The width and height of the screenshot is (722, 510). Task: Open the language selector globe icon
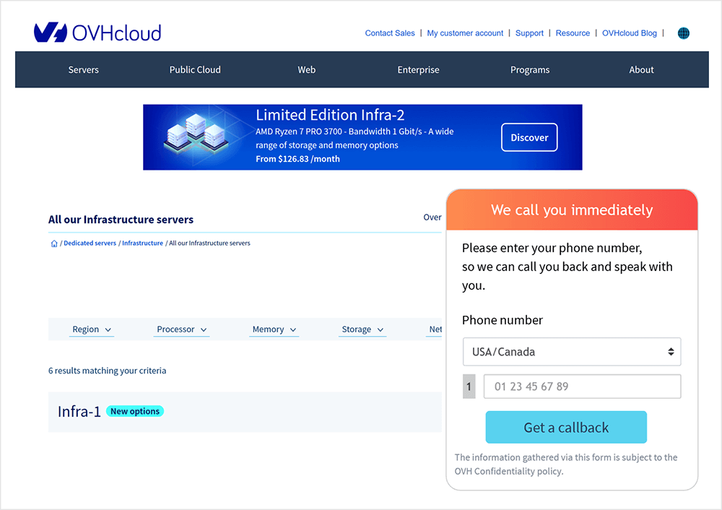[683, 33]
